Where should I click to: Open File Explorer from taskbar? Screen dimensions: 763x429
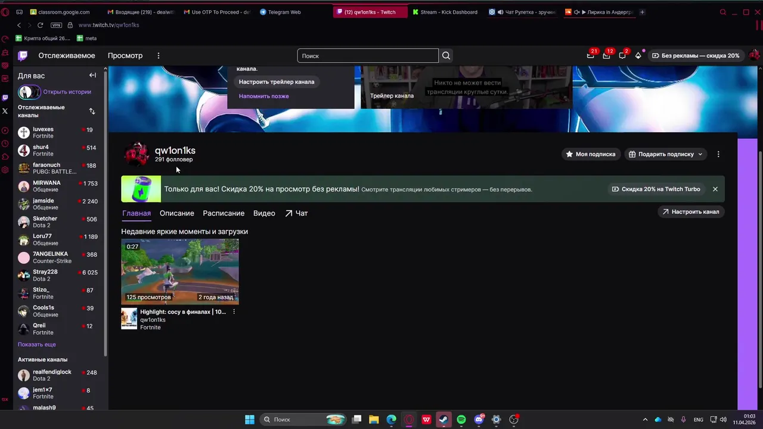coord(374,419)
